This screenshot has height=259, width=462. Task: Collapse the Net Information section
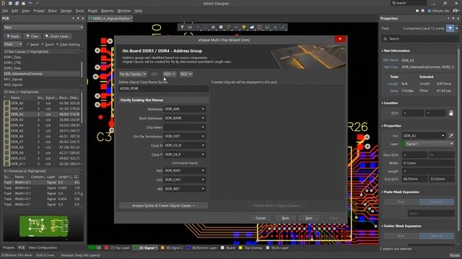tap(383, 50)
